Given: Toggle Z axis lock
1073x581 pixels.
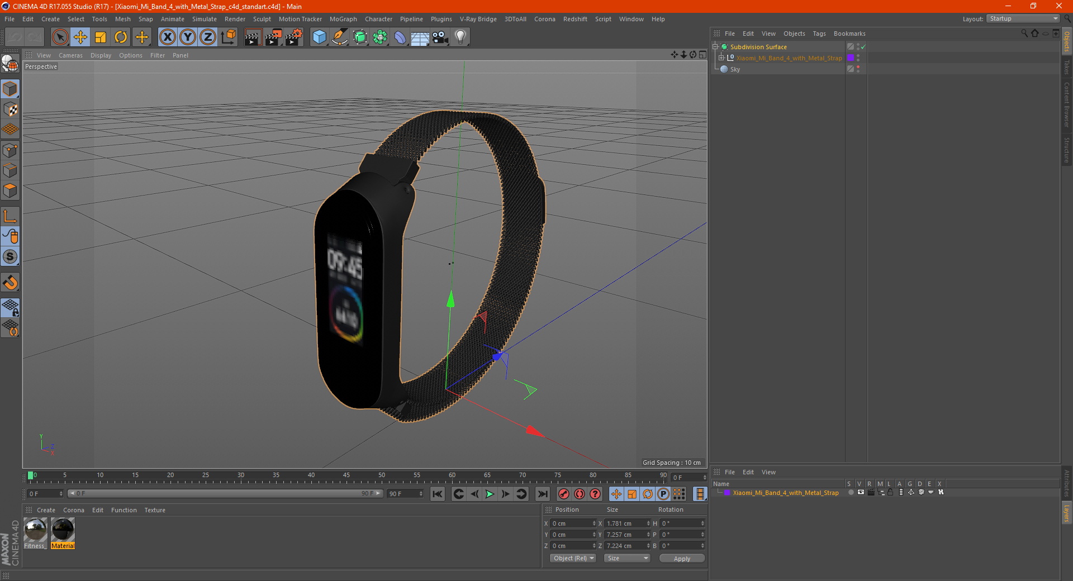Looking at the screenshot, I should pyautogui.click(x=208, y=37).
